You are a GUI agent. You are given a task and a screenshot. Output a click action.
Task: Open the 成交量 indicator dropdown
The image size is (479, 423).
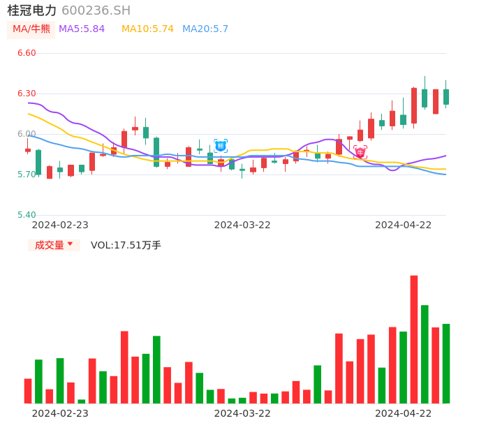coord(50,245)
